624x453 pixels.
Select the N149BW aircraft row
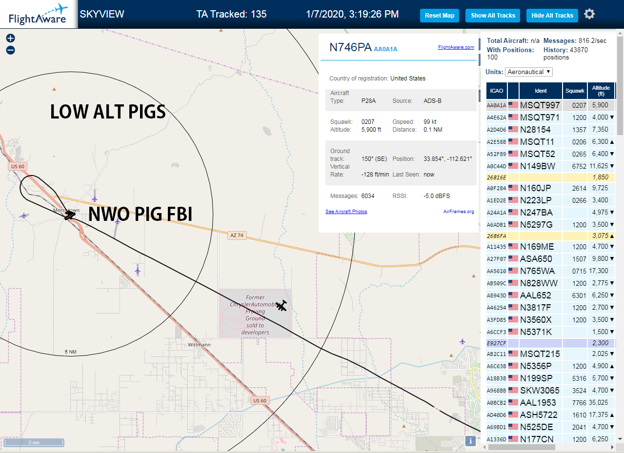click(x=550, y=166)
